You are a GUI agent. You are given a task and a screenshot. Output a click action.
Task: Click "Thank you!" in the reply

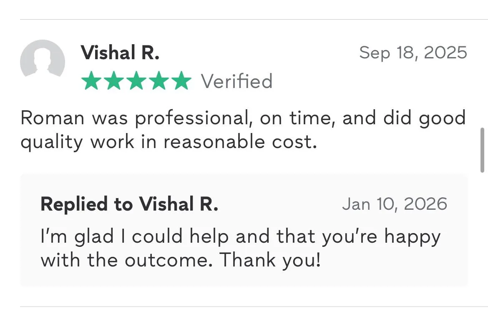tap(270, 260)
